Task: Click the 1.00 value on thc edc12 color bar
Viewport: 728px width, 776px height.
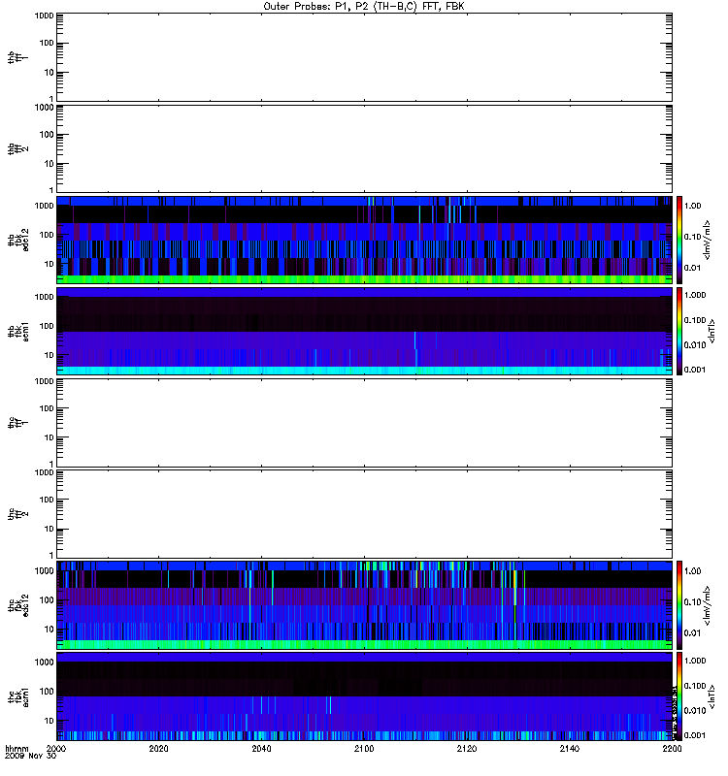Action: [692, 571]
